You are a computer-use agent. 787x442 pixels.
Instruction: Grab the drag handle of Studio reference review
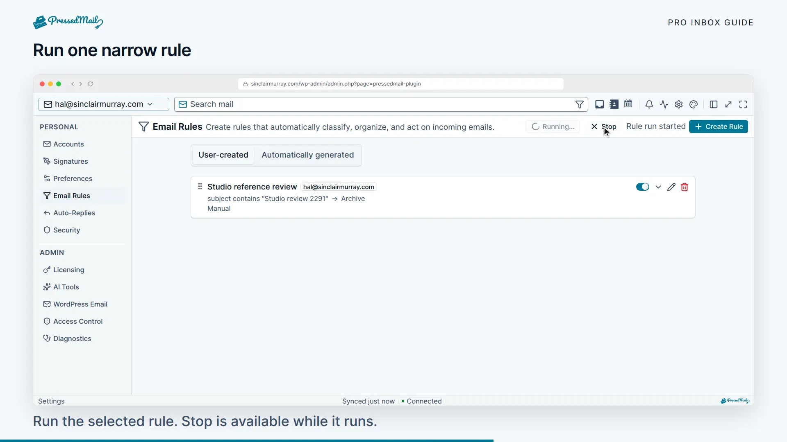(200, 187)
